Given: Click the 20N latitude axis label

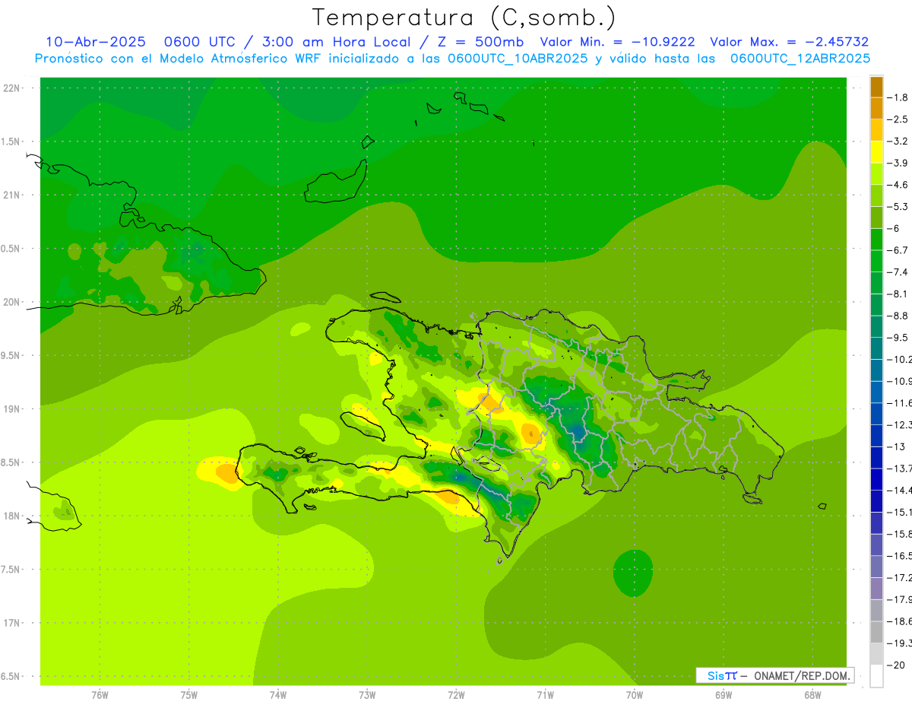Looking at the screenshot, I should pos(12,302).
